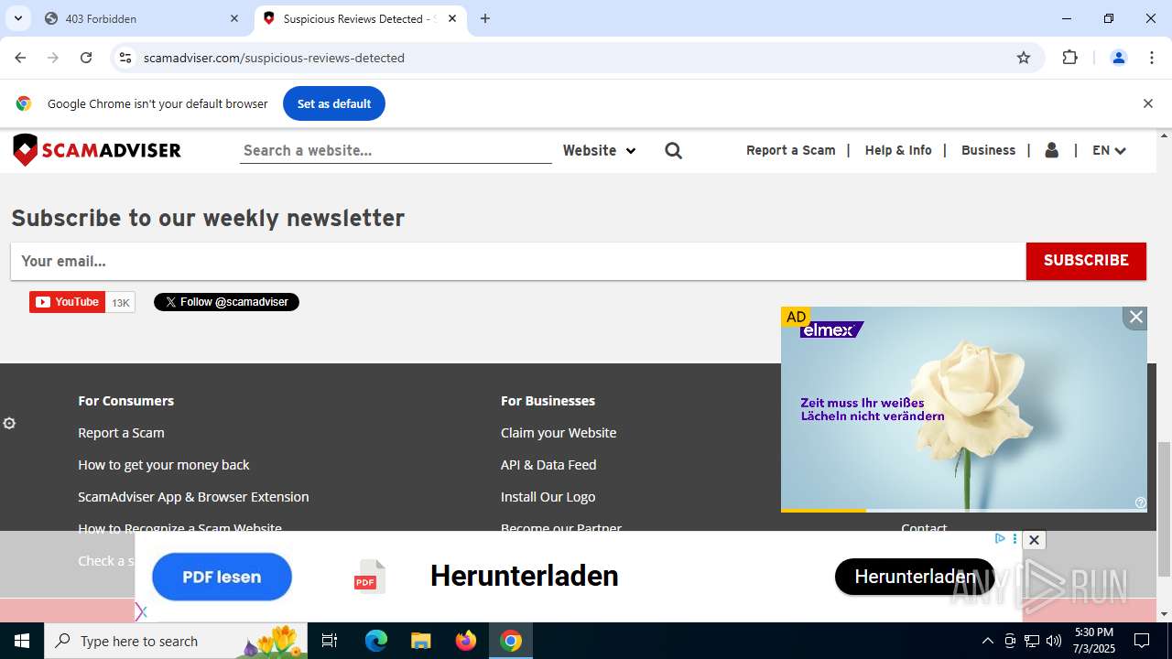The height and width of the screenshot is (659, 1172).
Task: Click scrollbar down arrow
Action: pos(1164,614)
